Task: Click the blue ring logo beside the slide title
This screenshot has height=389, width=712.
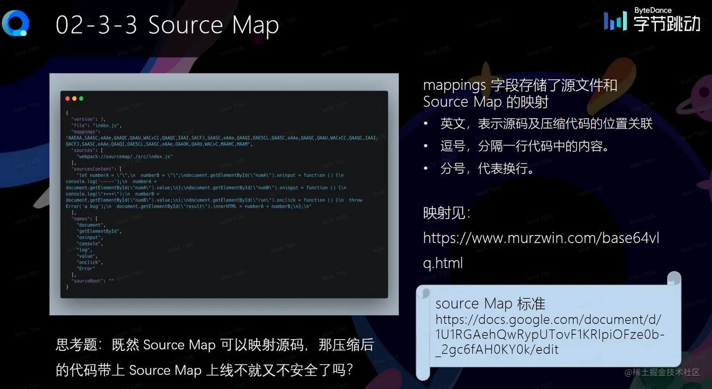Action: point(16,23)
